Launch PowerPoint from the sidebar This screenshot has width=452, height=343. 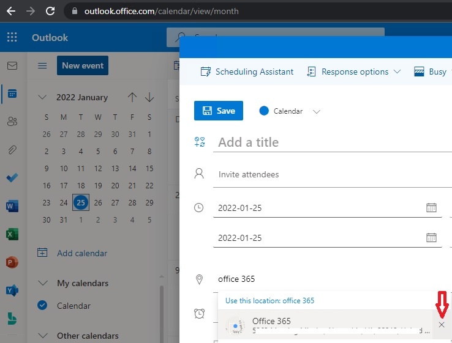(x=12, y=262)
